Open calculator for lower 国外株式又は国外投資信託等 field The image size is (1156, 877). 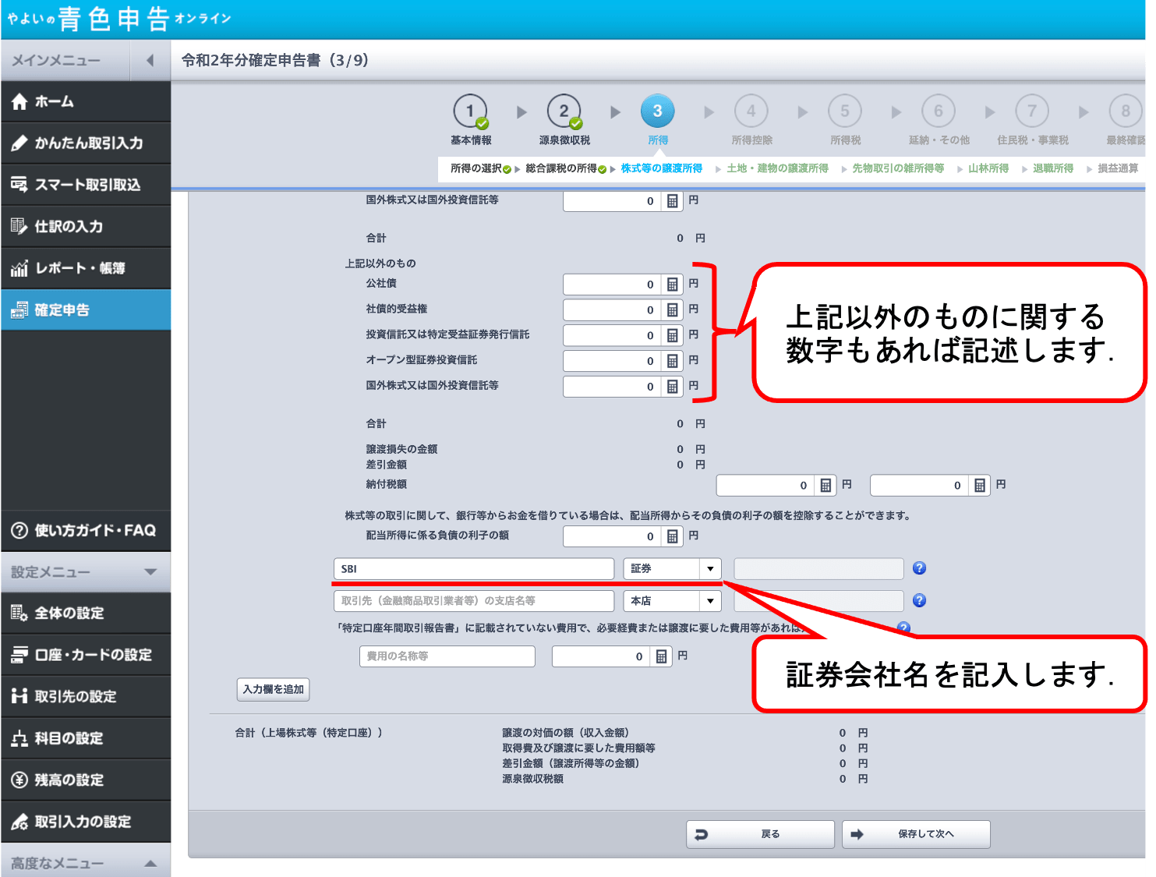click(x=672, y=387)
